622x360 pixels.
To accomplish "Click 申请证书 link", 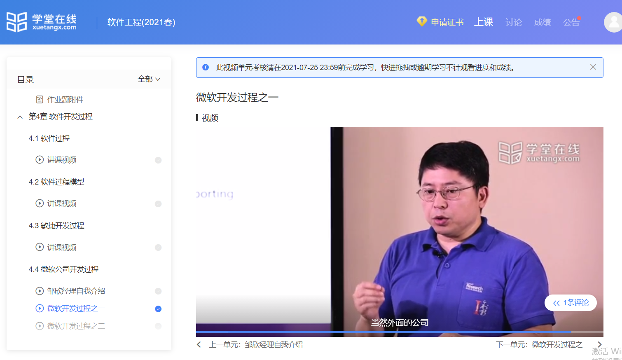I will [447, 22].
